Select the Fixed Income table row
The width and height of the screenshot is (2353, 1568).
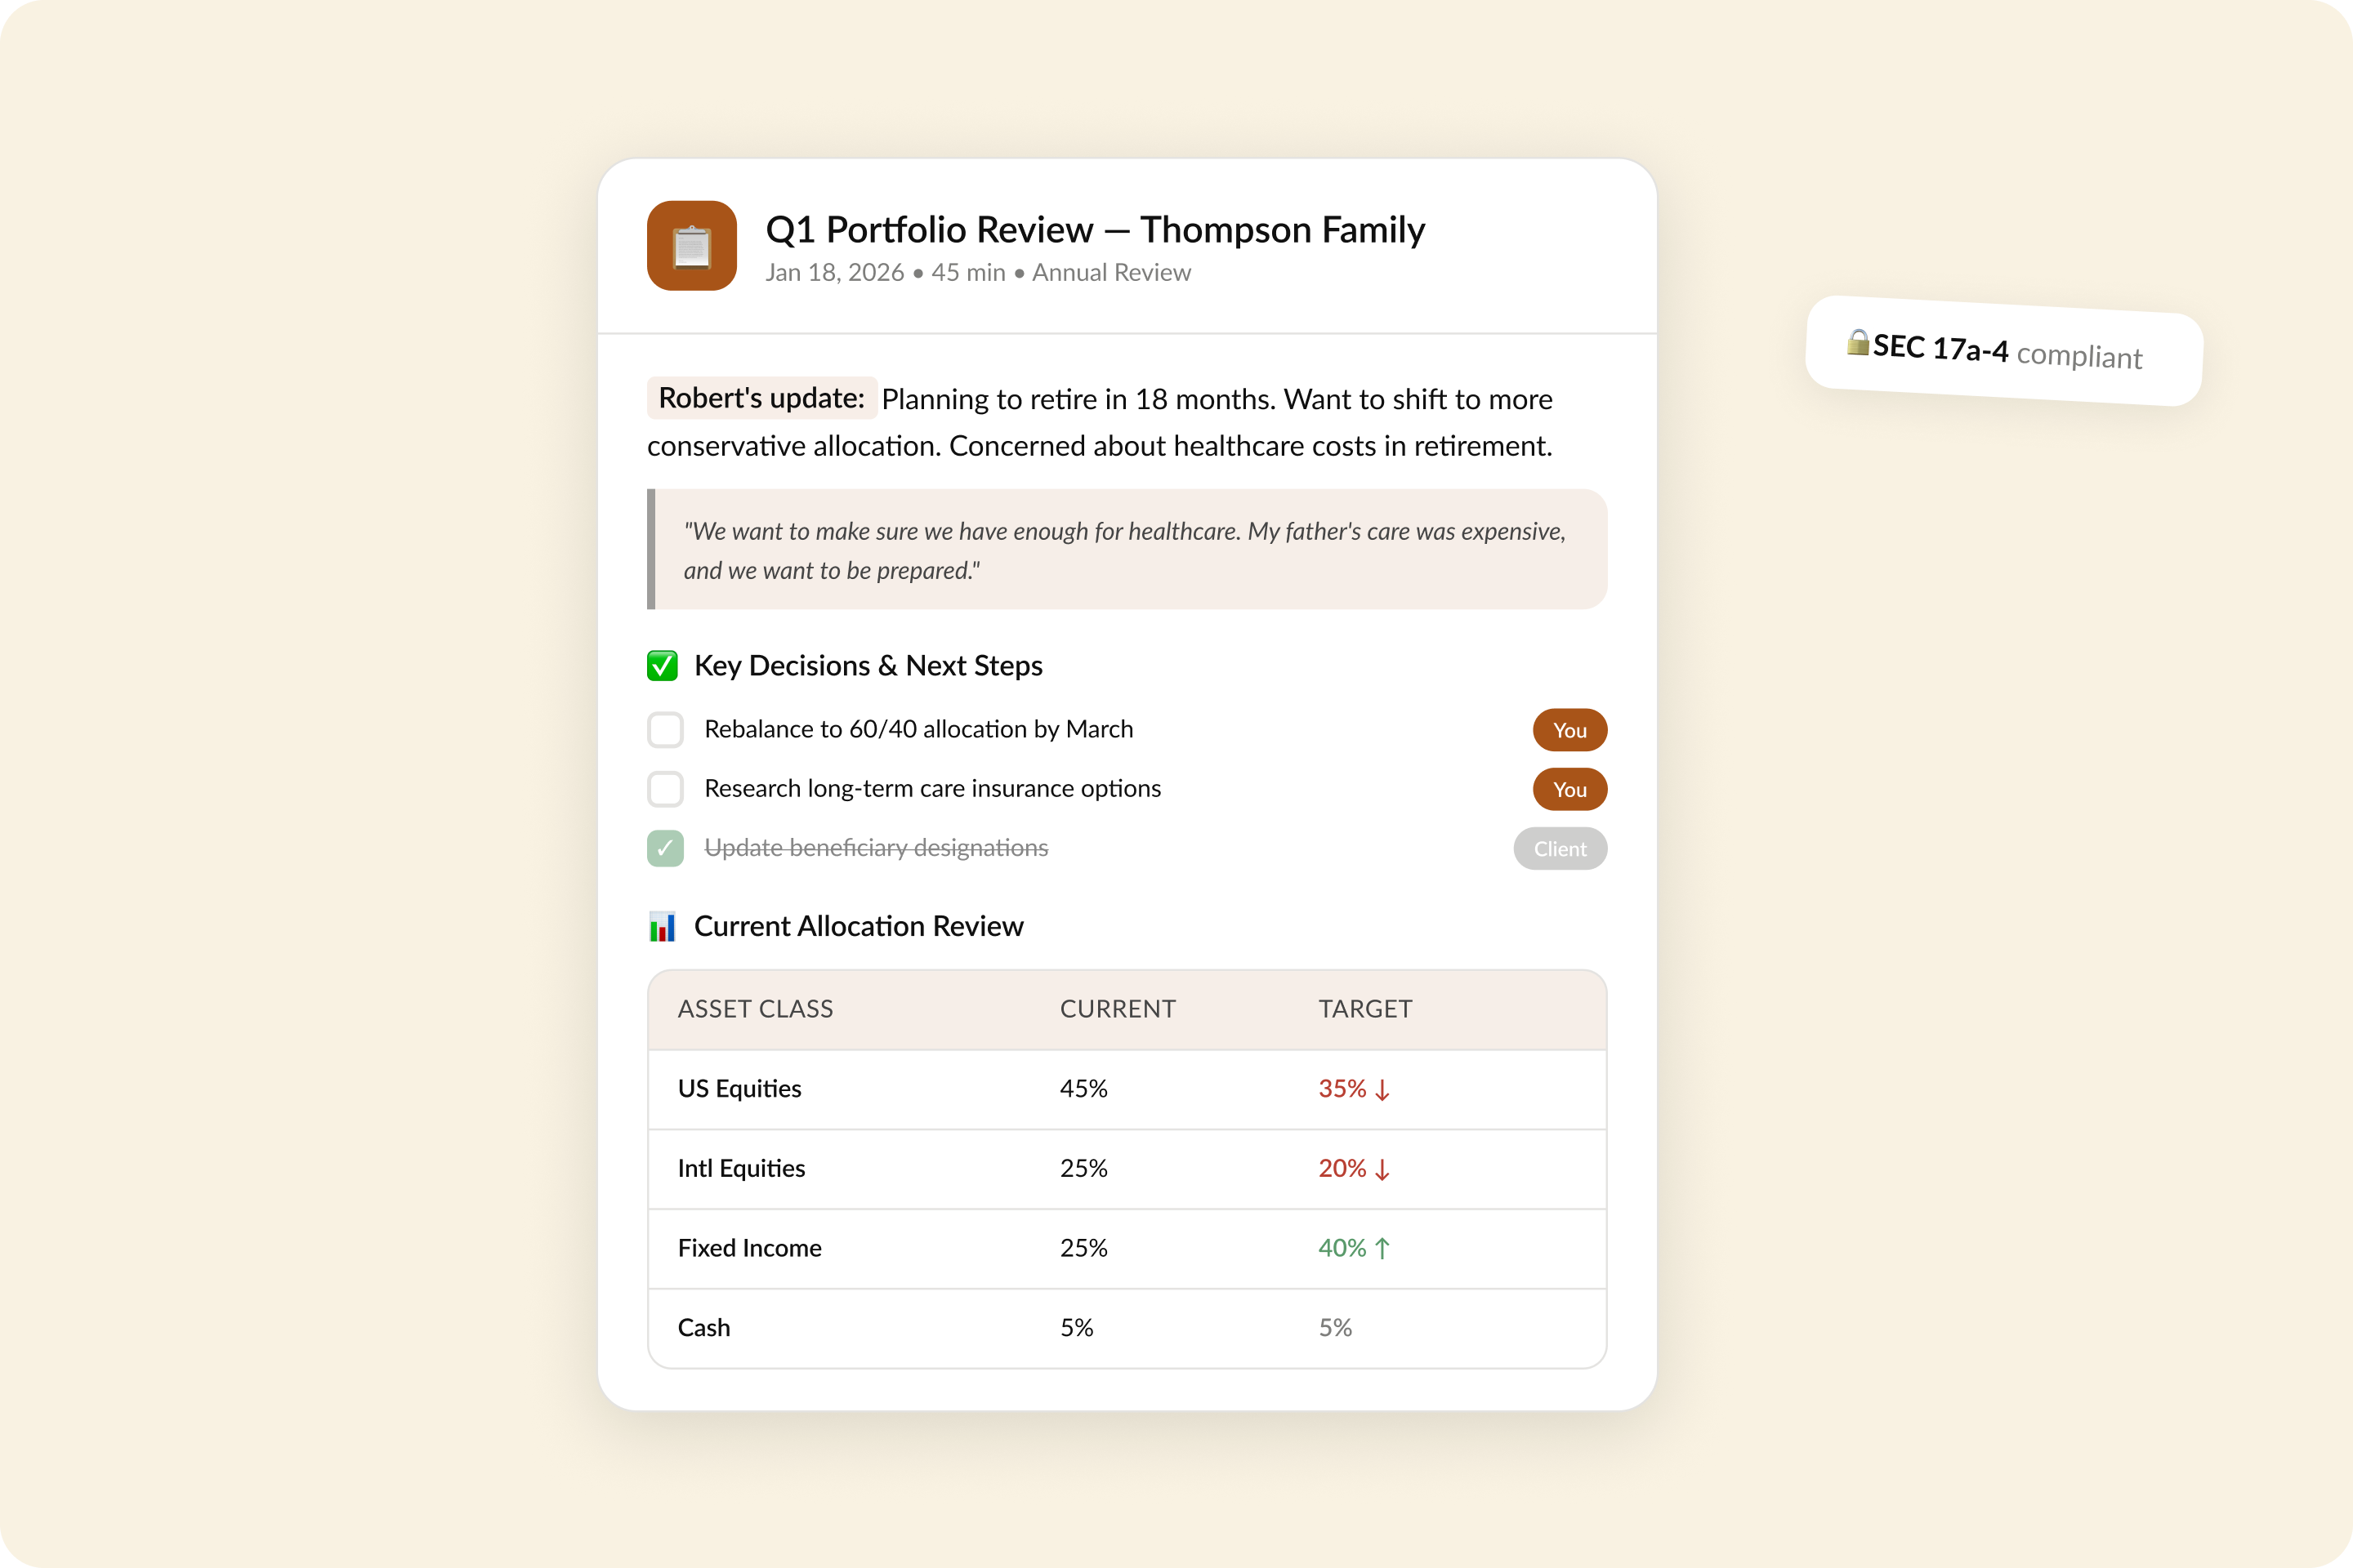pyautogui.click(x=1127, y=1248)
